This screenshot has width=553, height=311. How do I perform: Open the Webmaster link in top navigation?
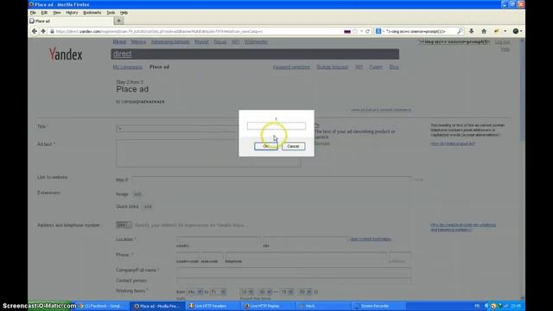(256, 42)
